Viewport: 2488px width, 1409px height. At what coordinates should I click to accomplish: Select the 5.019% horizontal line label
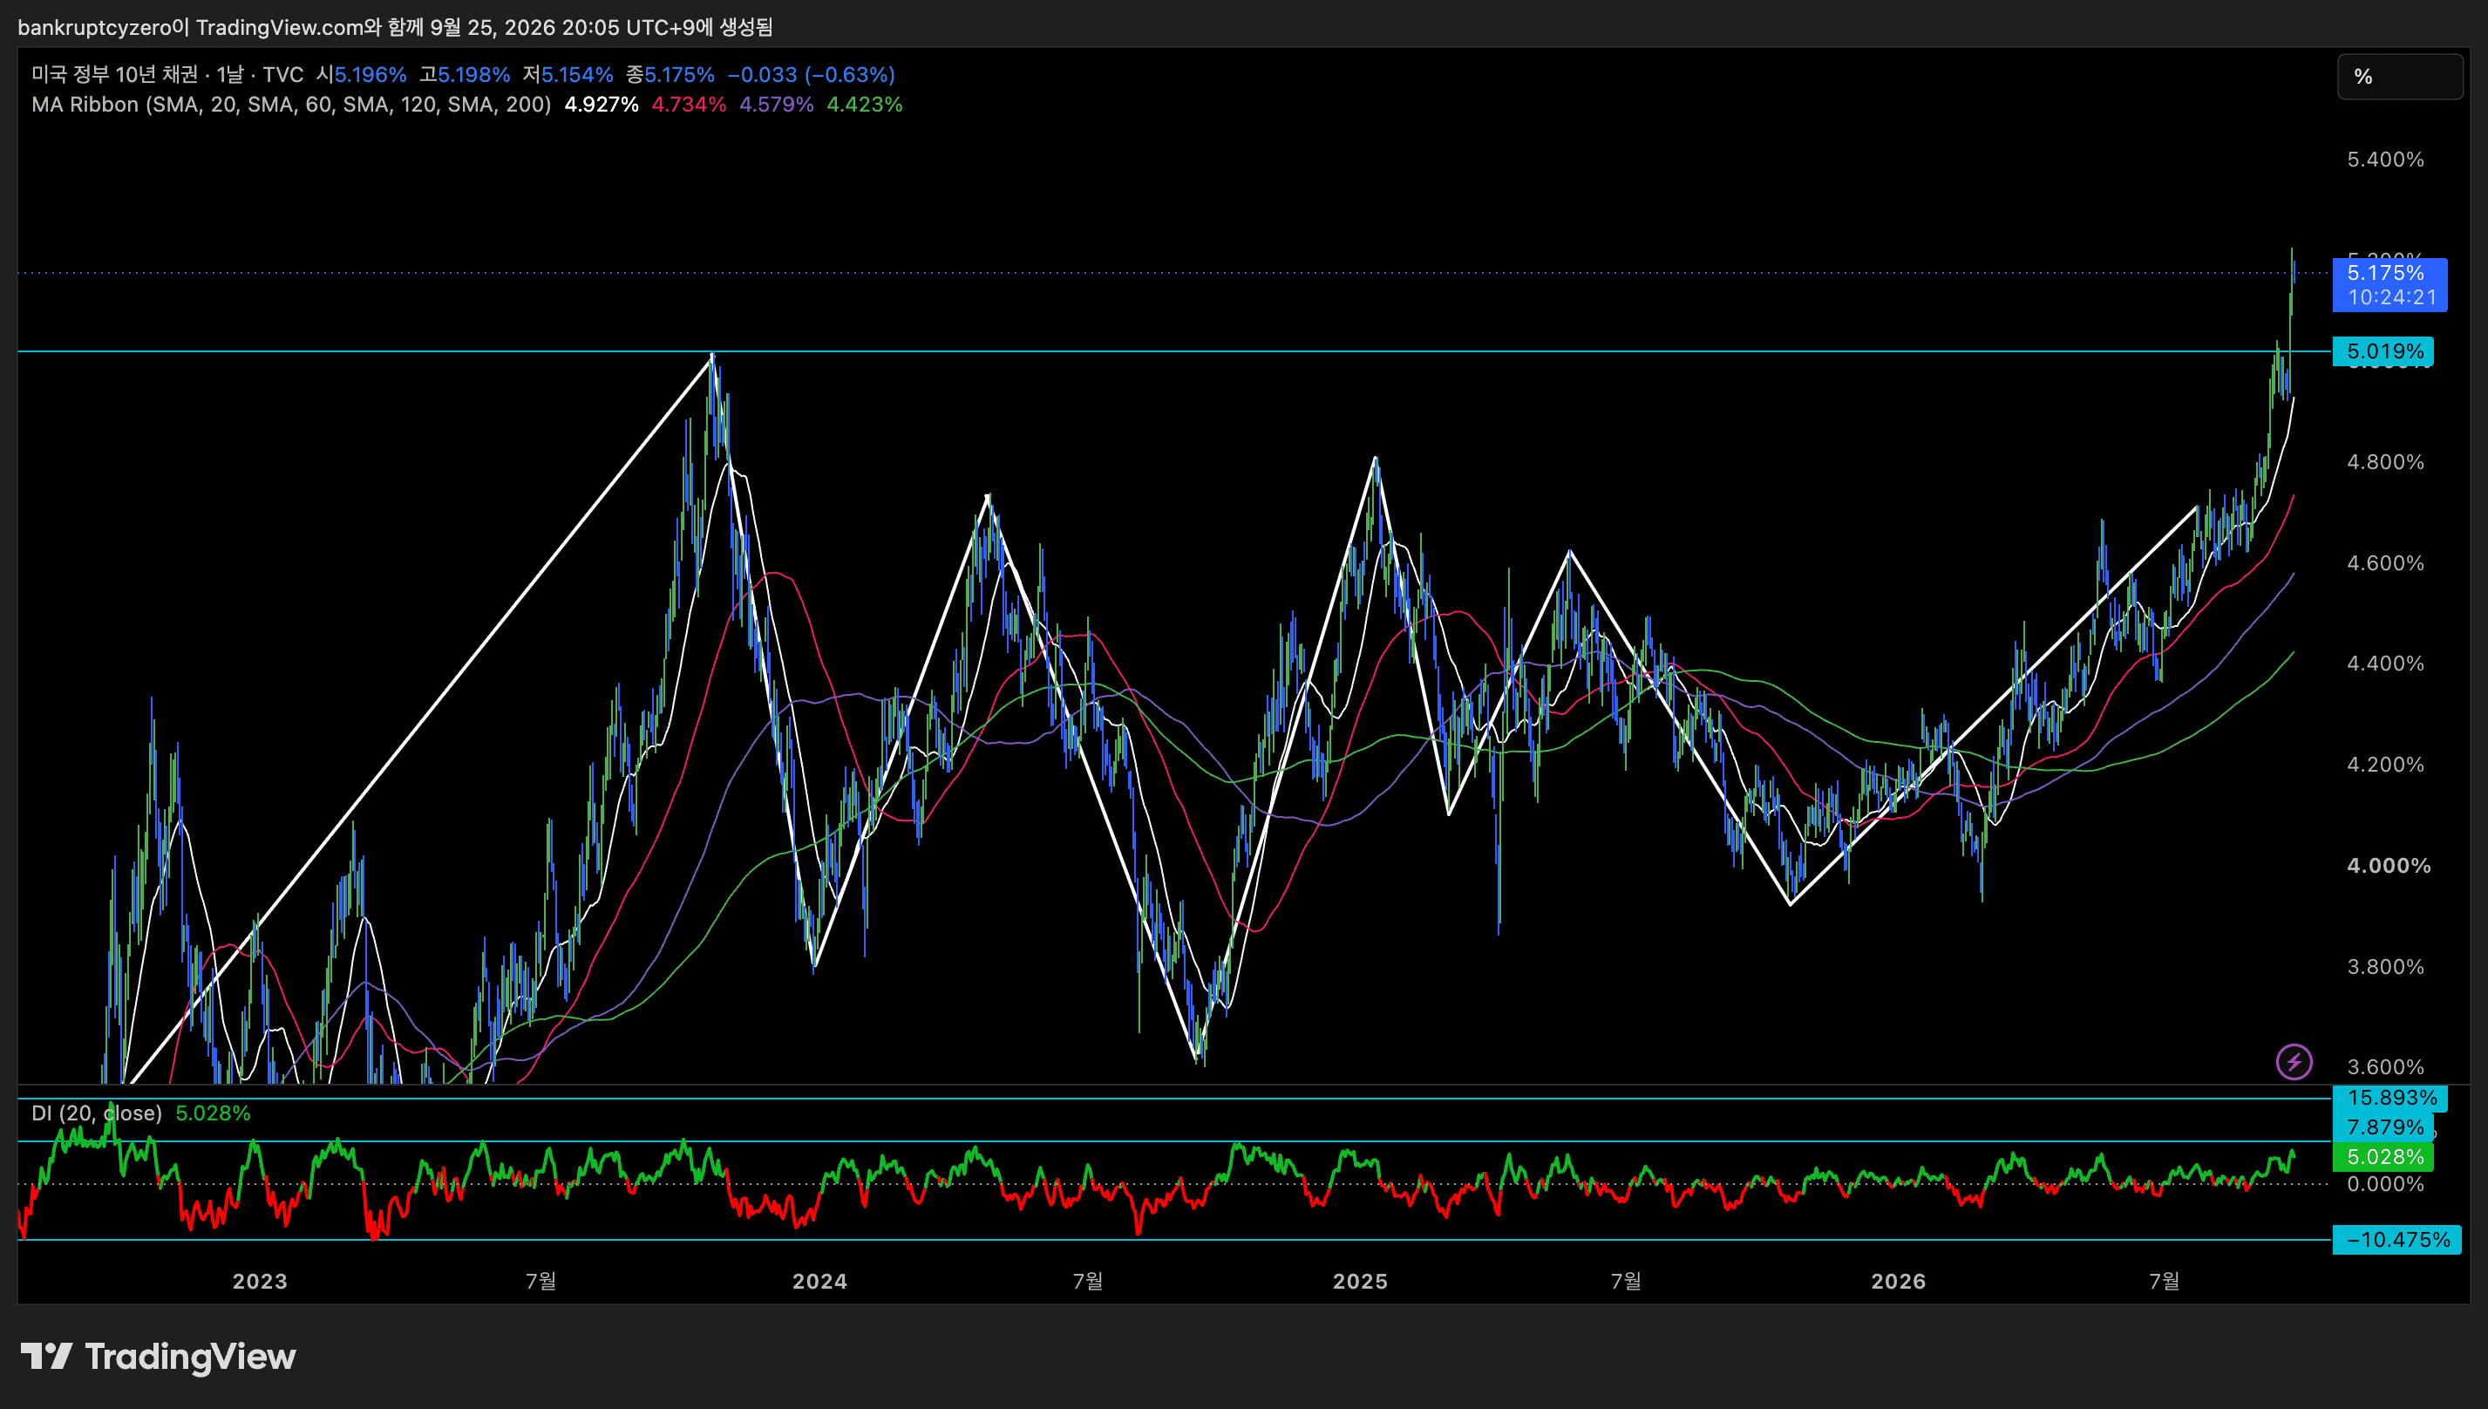point(2383,351)
